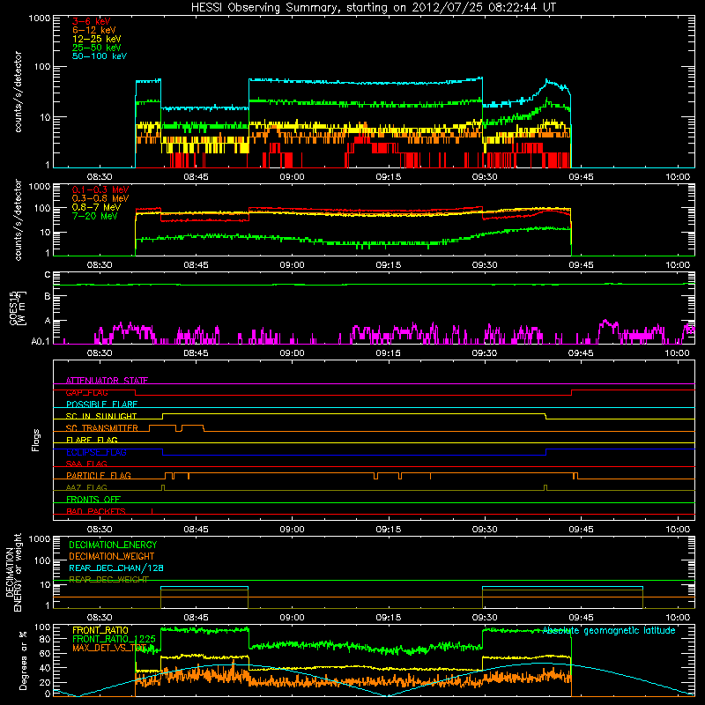Select the ATTENUATOR_STATE flag label
Image resolution: width=705 pixels, height=705 pixels.
point(107,381)
